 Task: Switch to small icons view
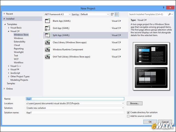112,14
